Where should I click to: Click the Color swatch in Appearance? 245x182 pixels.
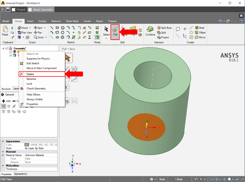coord(27,145)
